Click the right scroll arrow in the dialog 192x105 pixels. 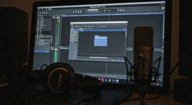pyautogui.click(x=123, y=58)
